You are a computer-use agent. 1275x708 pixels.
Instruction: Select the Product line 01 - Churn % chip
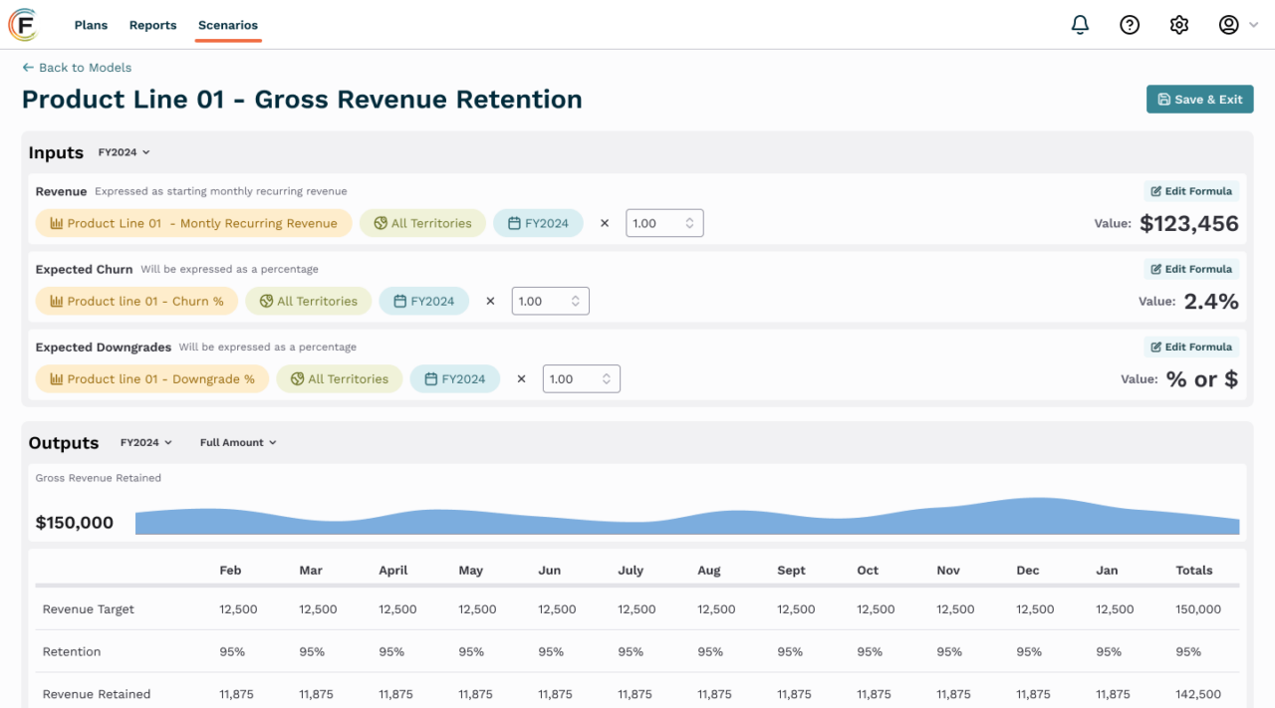[136, 301]
